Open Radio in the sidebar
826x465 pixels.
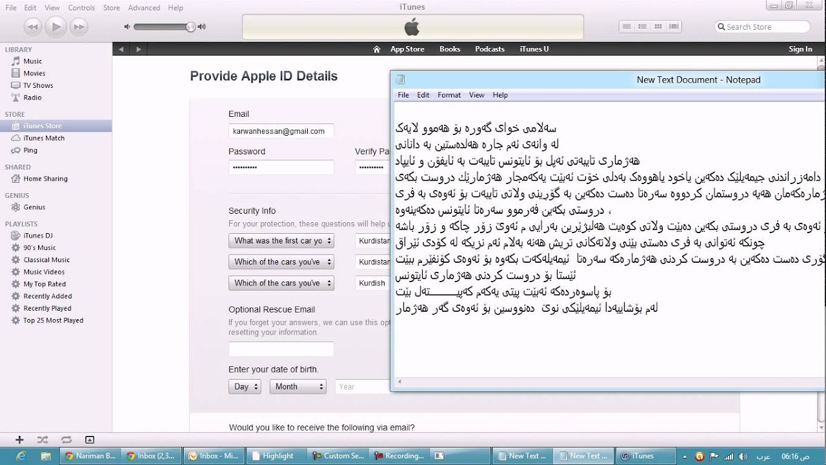point(32,98)
